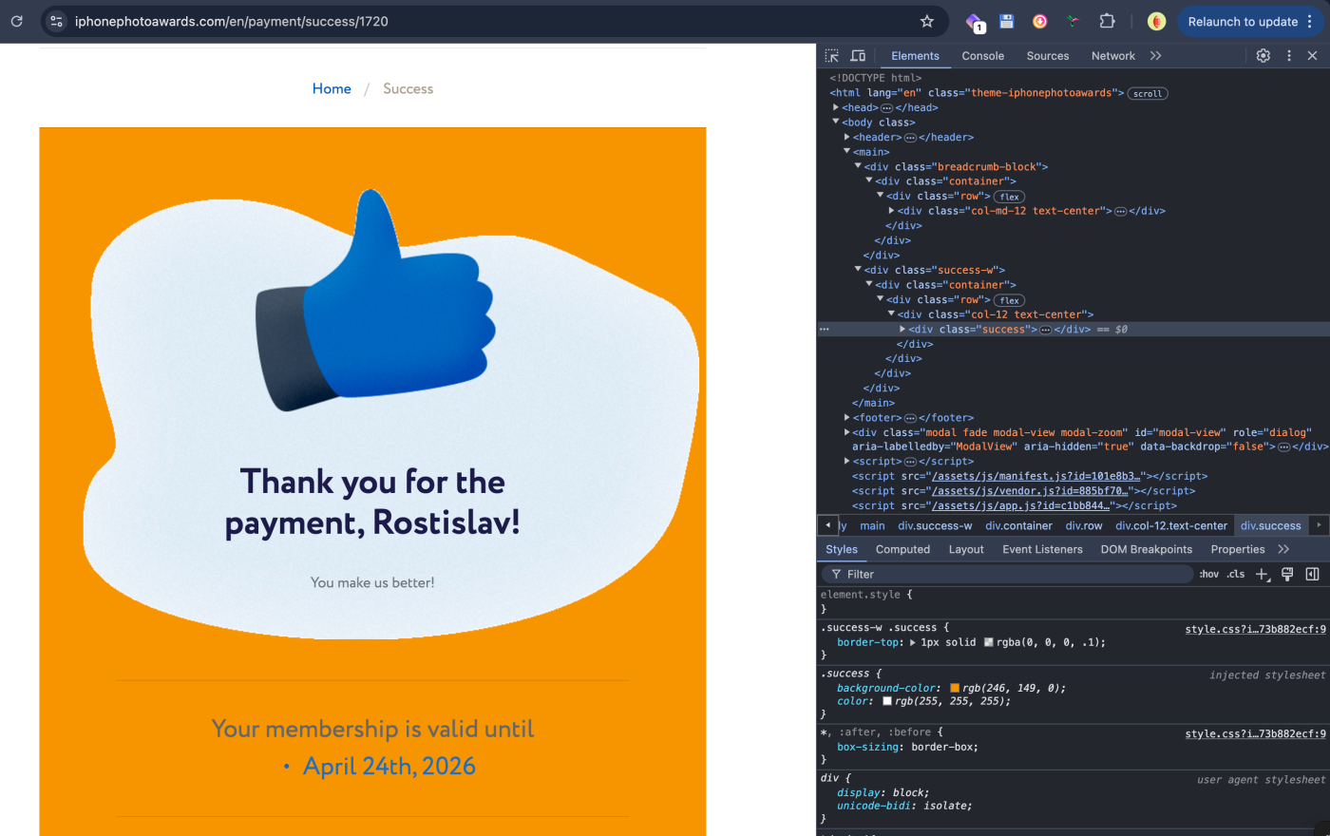Click the flex badge on success-w row div
1330x836 pixels.
point(1010,300)
